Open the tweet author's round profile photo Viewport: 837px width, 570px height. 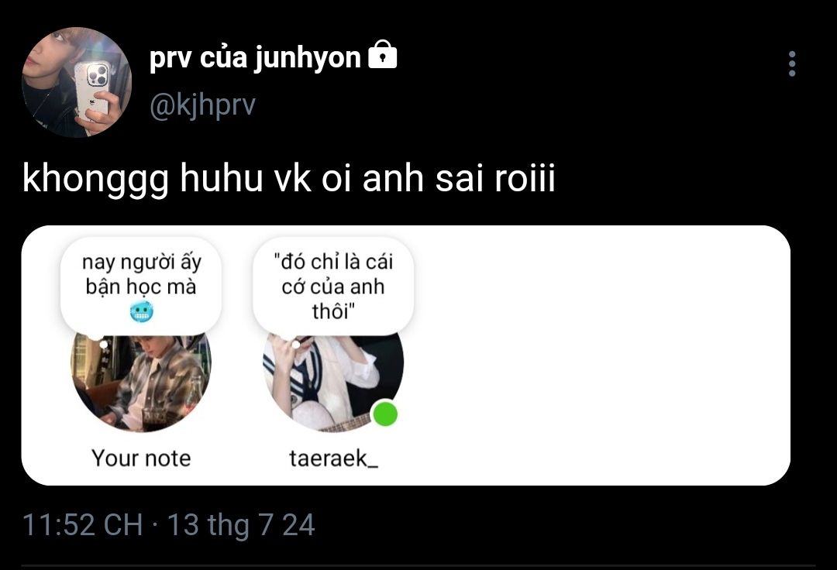pos(76,82)
